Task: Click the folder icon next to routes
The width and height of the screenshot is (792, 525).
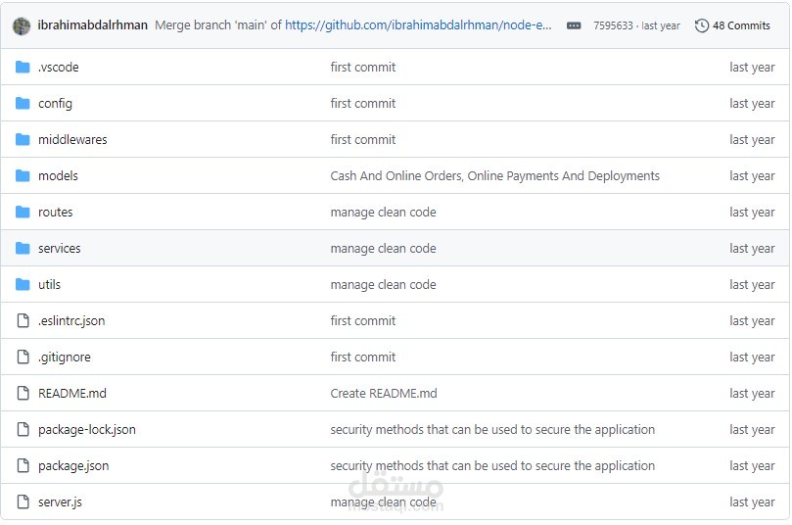Action: (x=23, y=212)
